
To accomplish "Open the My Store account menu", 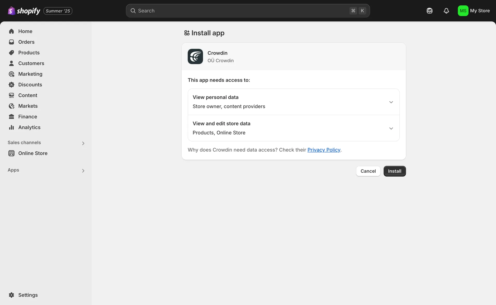I will pyautogui.click(x=474, y=11).
